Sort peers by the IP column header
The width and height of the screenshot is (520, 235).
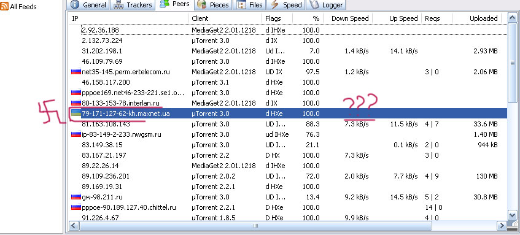[128, 18]
